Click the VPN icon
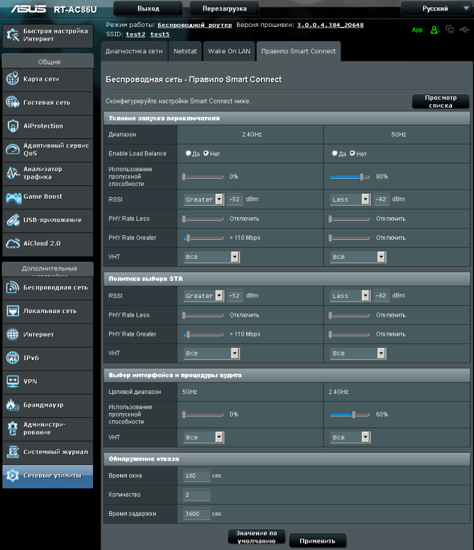 click(x=13, y=381)
